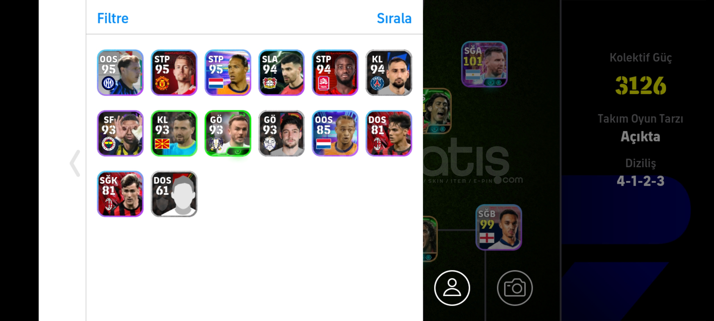Screen dimensions: 714x321
Task: Select the SĞK 81 AC Milan card
Action: click(x=120, y=194)
